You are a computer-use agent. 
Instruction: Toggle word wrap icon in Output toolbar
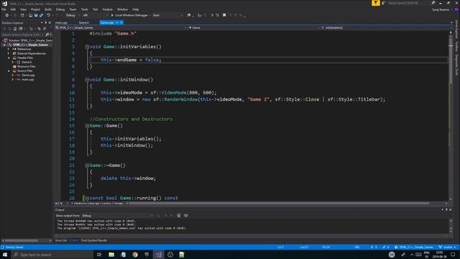[x=185, y=216]
